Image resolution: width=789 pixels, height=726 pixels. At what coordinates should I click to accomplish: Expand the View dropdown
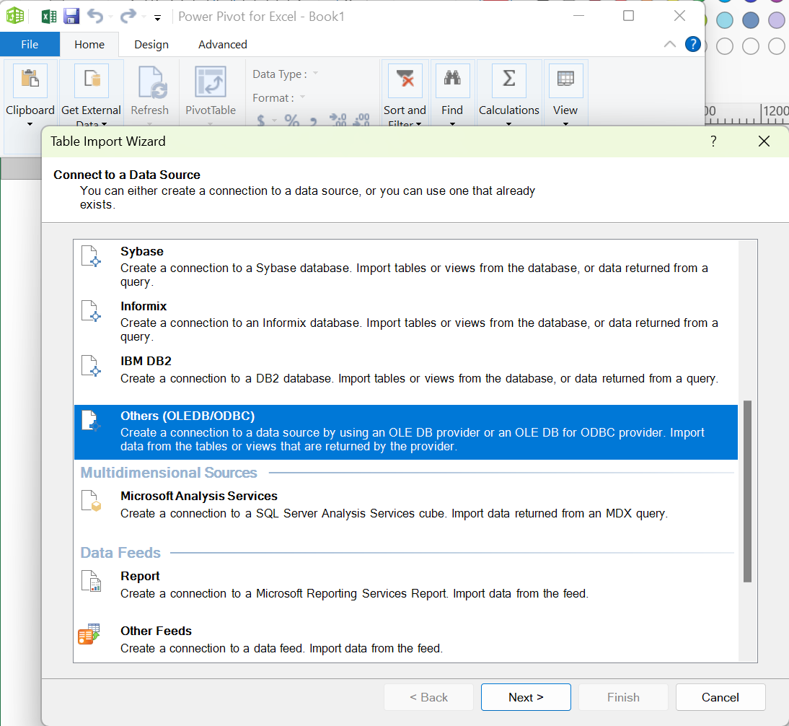click(565, 123)
